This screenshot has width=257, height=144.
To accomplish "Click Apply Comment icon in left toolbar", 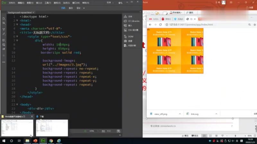I will [4, 40].
